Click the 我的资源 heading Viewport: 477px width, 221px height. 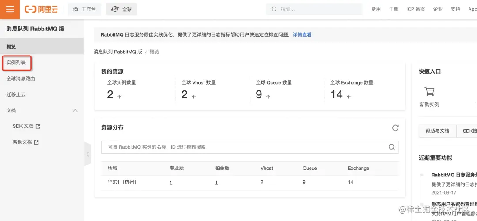click(x=112, y=72)
